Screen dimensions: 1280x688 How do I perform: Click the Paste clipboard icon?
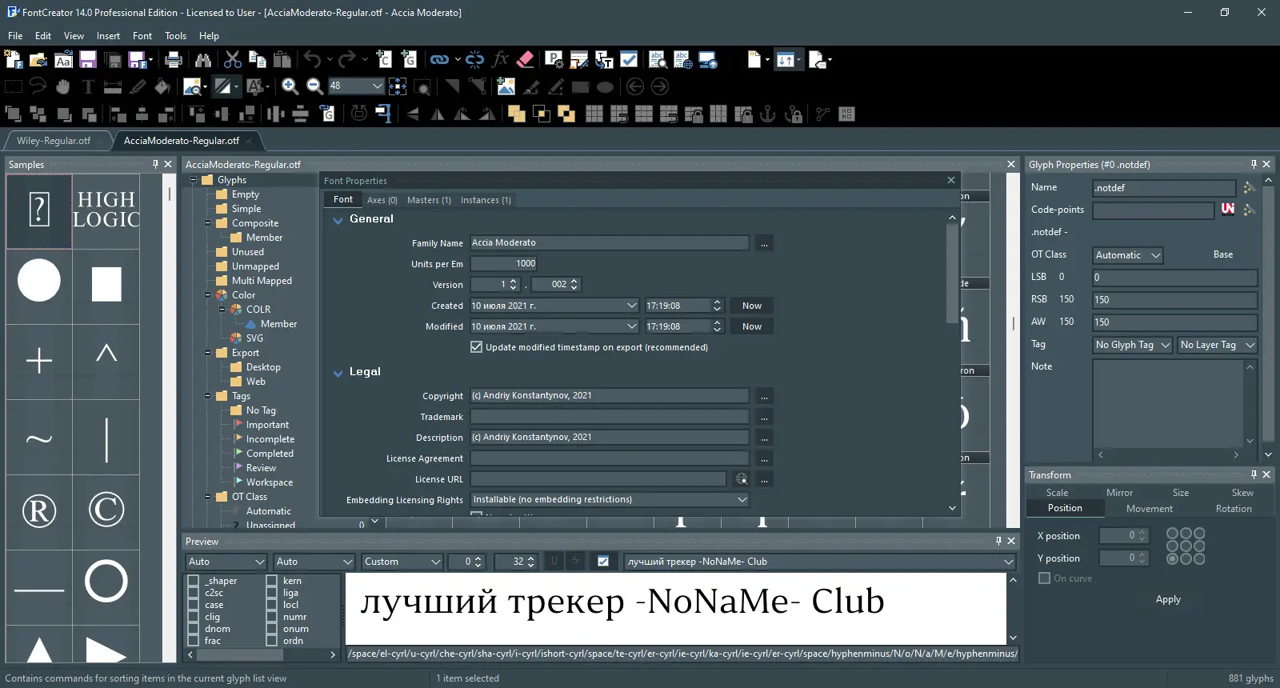pos(282,59)
